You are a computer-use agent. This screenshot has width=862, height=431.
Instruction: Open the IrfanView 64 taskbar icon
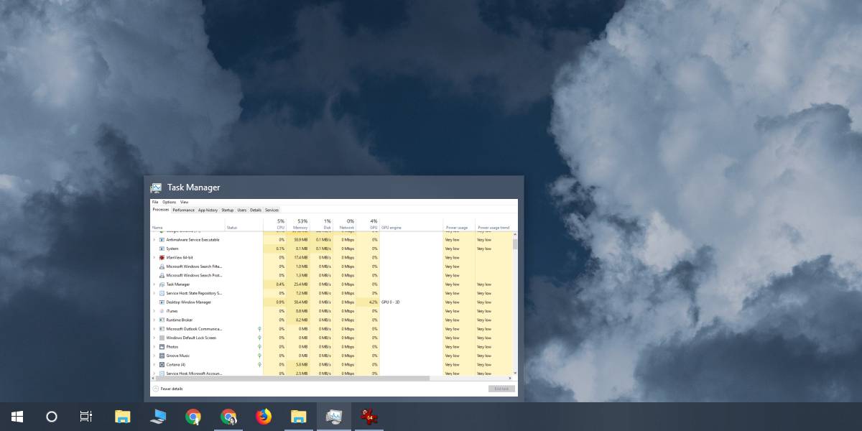coord(369,417)
